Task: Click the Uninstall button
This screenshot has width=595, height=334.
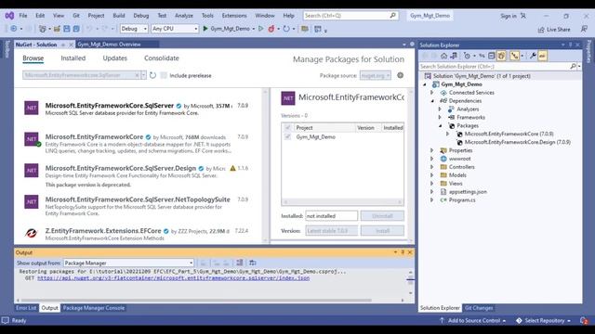Action: pos(382,216)
